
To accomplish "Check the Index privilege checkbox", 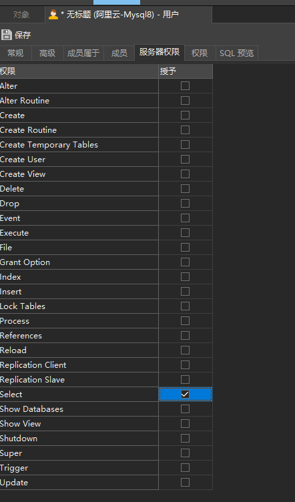I will click(185, 277).
